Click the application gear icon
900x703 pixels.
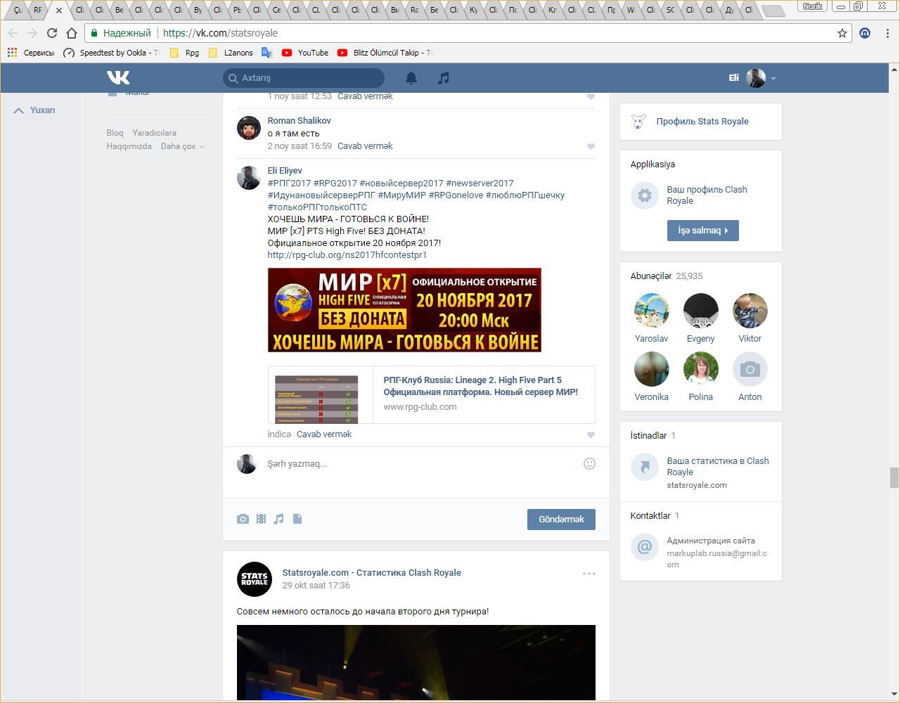(x=644, y=195)
